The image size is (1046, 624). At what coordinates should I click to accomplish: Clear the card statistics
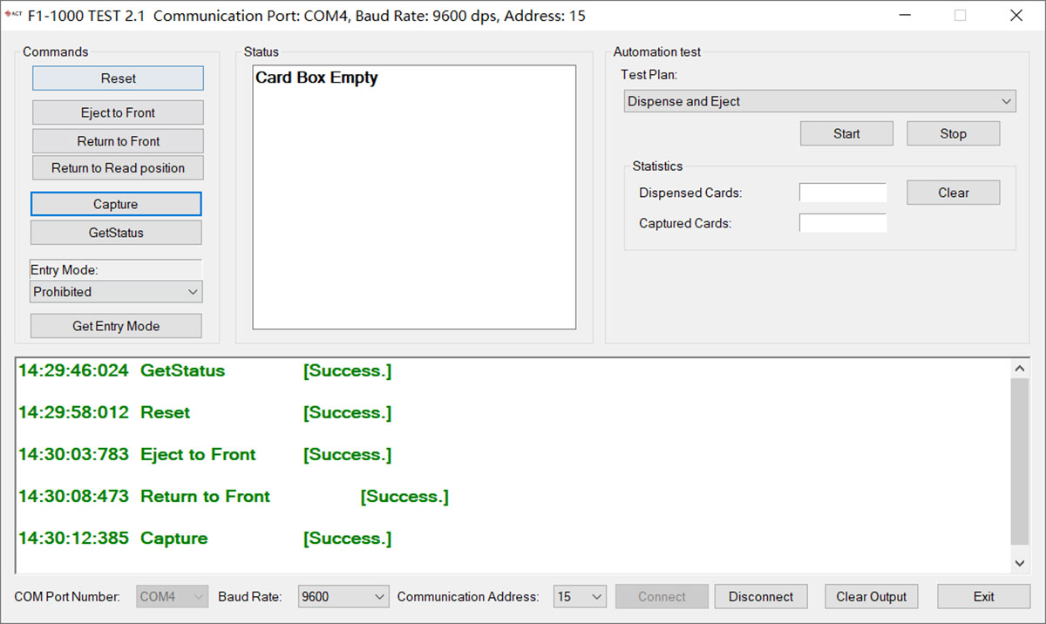click(953, 193)
